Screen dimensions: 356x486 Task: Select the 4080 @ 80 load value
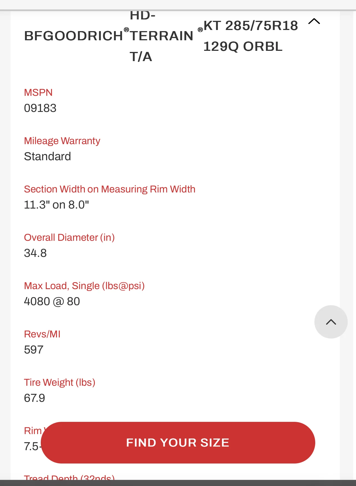tap(52, 301)
